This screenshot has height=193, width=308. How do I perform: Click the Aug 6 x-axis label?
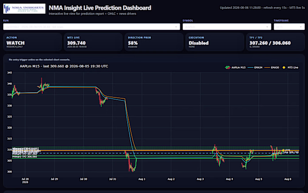(288, 179)
